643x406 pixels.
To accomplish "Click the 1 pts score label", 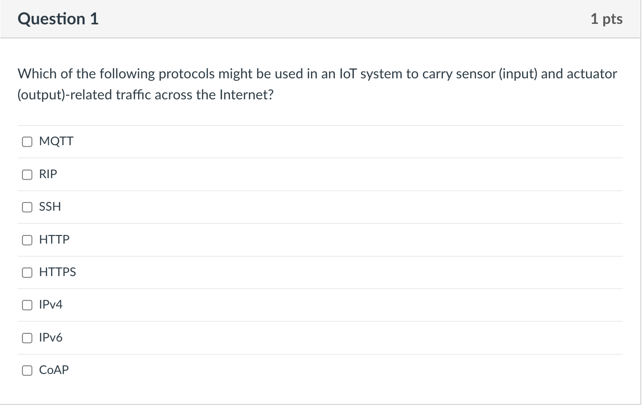I will (x=606, y=19).
